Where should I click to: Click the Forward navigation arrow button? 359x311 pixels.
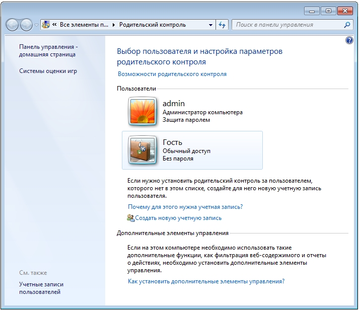point(26,25)
